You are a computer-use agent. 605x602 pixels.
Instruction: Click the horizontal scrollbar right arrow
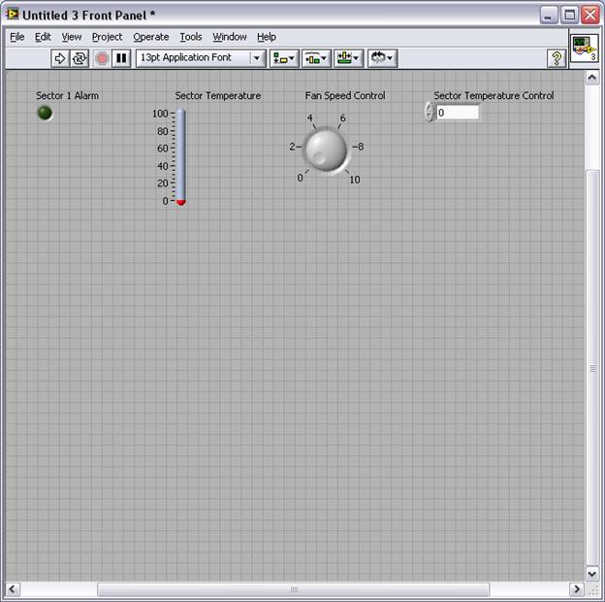(x=577, y=589)
